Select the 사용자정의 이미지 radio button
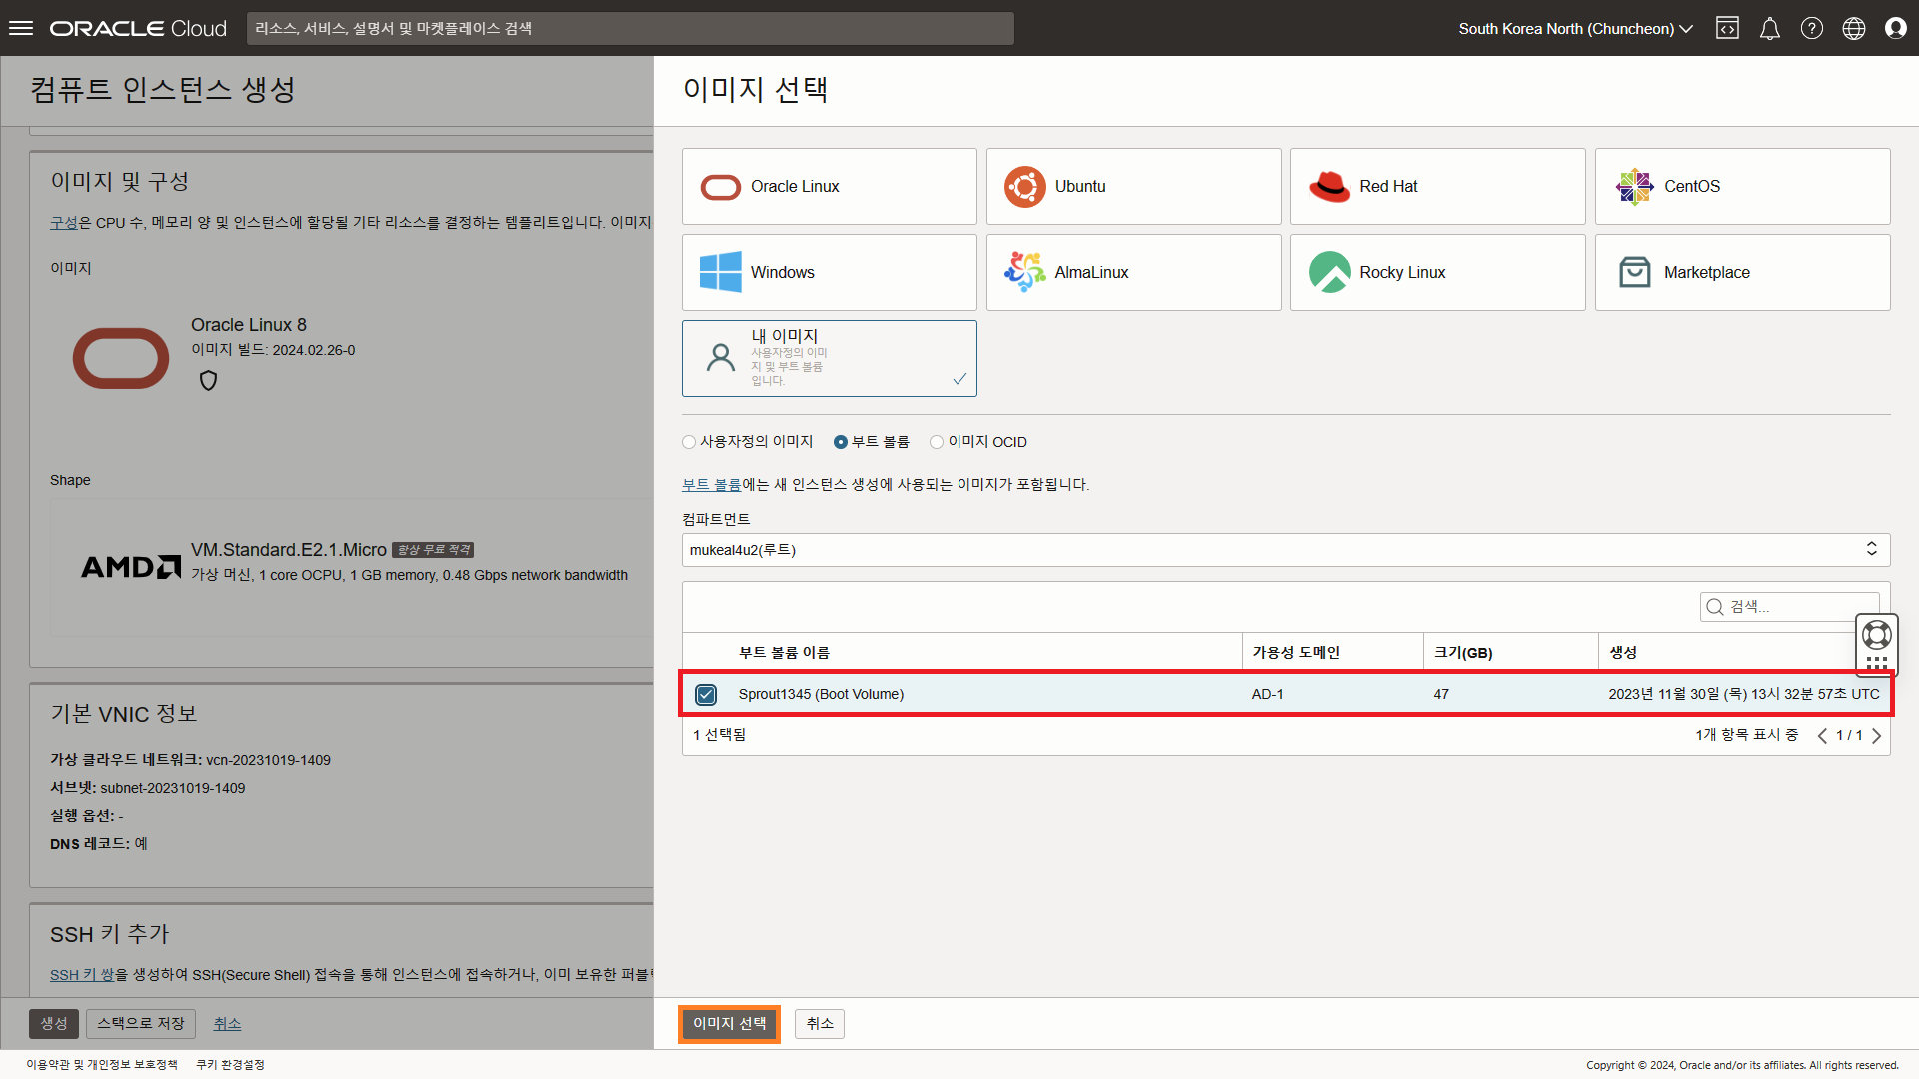 [x=689, y=442]
